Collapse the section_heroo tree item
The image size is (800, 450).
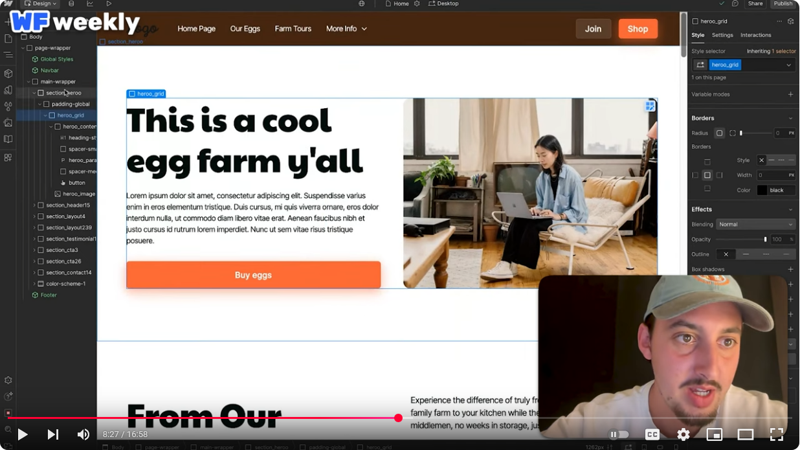click(34, 93)
